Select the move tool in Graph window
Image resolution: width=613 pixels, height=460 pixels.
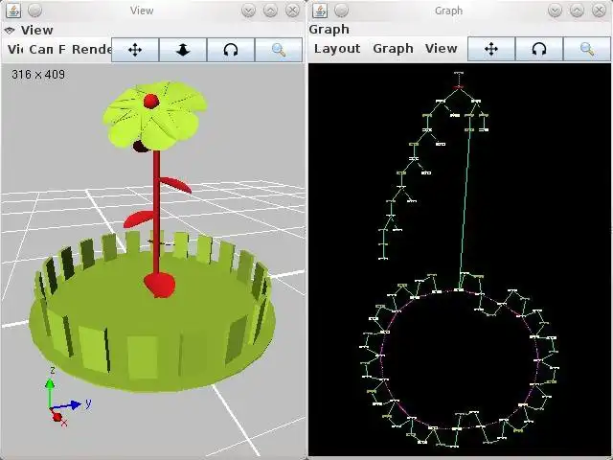coord(491,49)
